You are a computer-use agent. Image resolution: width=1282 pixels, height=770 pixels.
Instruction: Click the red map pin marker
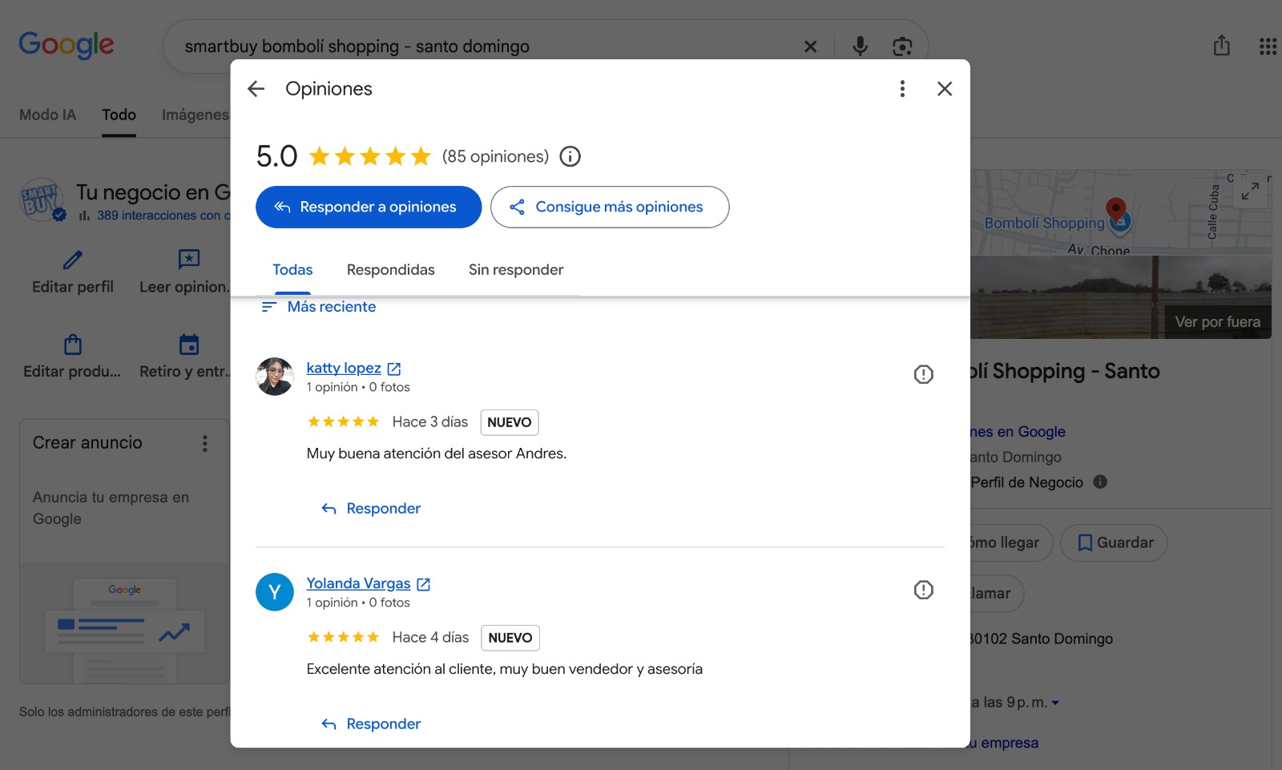1116,211
